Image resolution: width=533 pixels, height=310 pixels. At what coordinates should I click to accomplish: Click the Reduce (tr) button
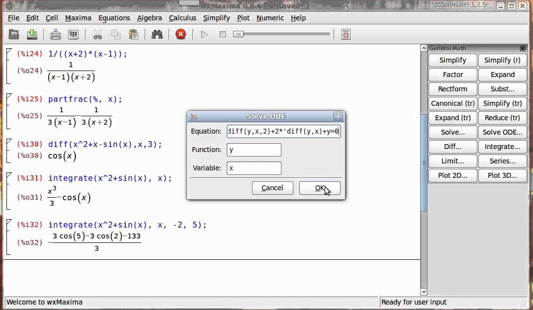pos(502,118)
